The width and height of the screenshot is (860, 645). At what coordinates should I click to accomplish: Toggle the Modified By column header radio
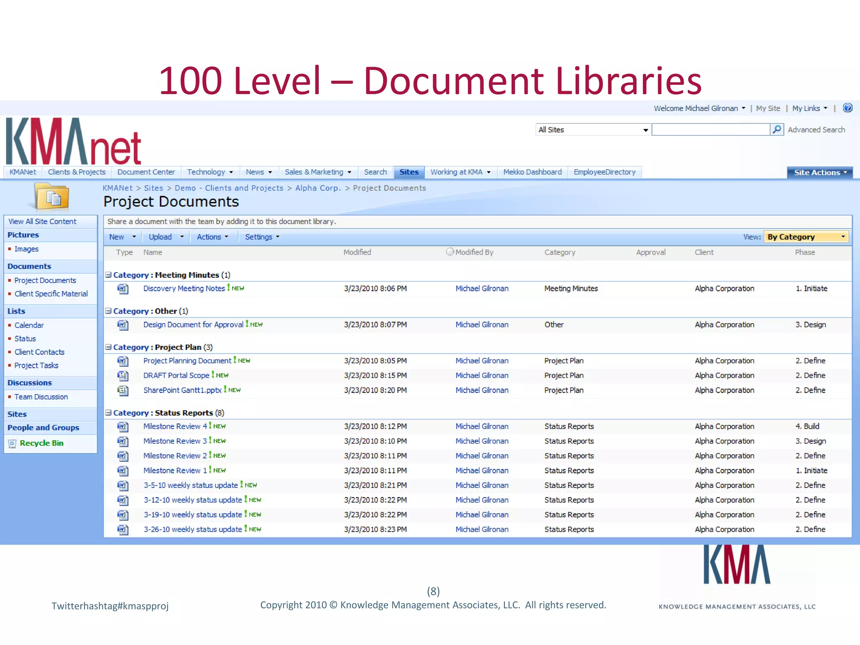pyautogui.click(x=450, y=252)
